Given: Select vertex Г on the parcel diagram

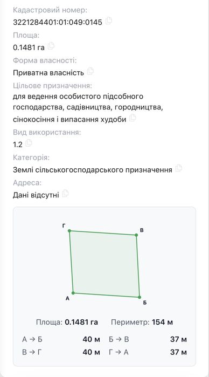Looking at the screenshot, I should 69,231.
